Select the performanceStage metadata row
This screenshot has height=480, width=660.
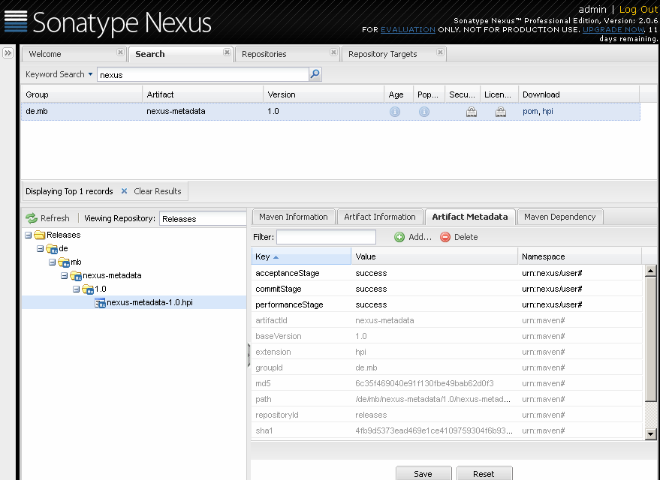click(447, 304)
